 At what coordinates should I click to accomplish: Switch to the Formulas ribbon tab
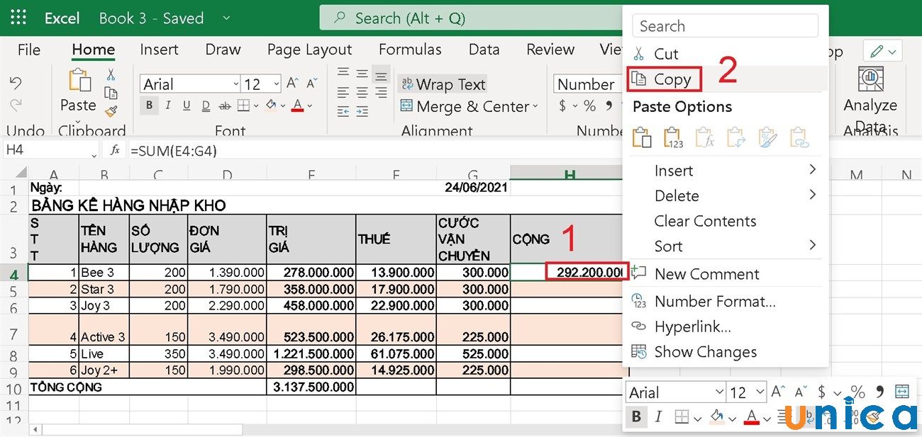pyautogui.click(x=410, y=50)
